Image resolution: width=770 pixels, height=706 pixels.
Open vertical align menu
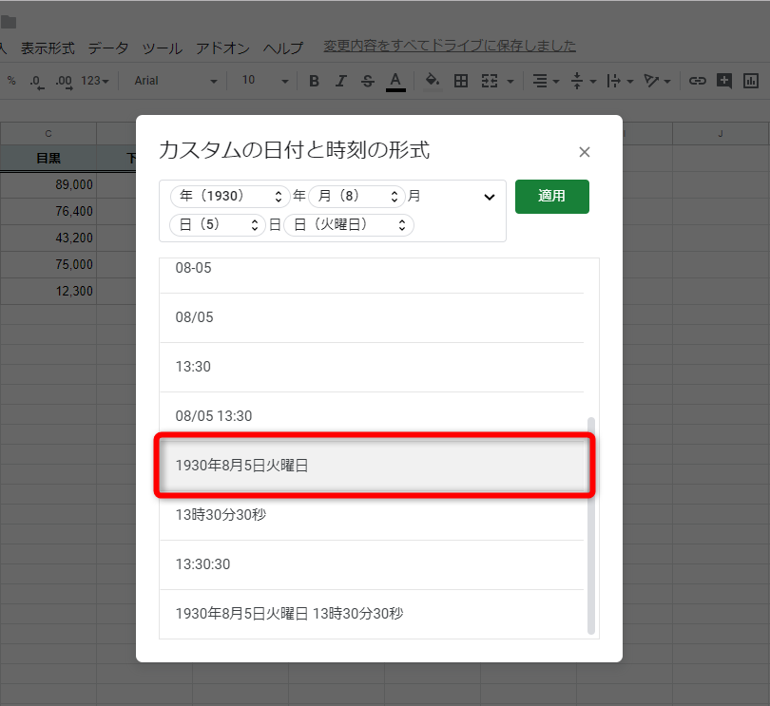click(x=584, y=81)
